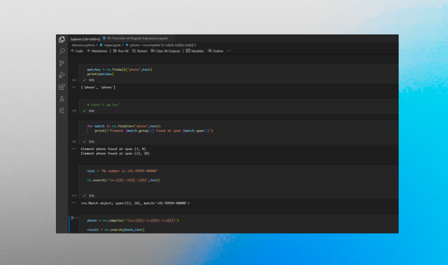Open output ellipsis menu for re.Match object

(74, 203)
